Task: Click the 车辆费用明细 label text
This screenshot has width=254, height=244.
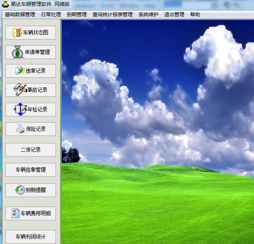Action: click(x=35, y=213)
